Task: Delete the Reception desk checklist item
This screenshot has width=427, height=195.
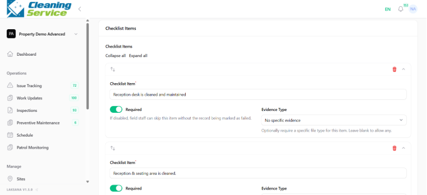Action: pyautogui.click(x=394, y=69)
